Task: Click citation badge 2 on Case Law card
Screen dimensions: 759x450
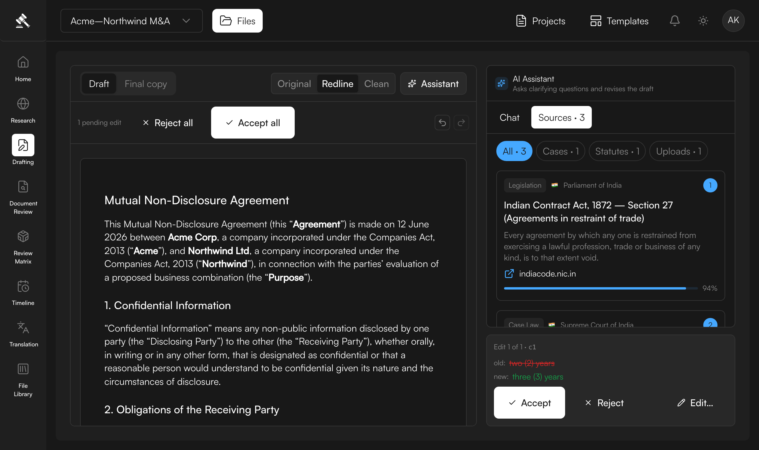Action: click(710, 323)
